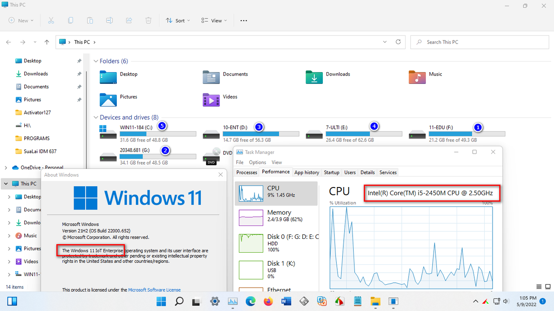Expand Videos under This PC in sidebar

click(x=9, y=261)
